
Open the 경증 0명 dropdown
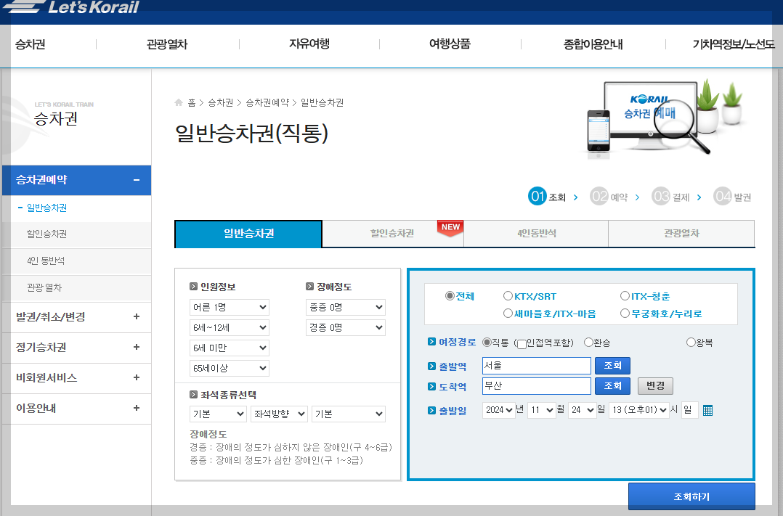(x=346, y=328)
